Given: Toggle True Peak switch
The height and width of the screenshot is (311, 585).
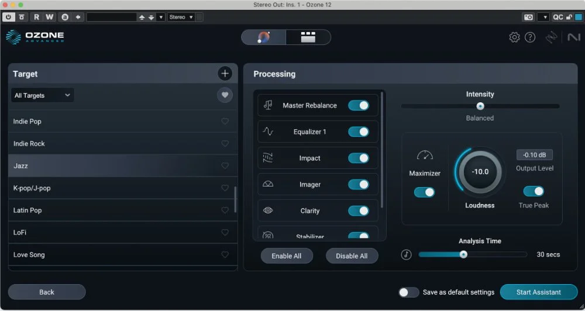Looking at the screenshot, I should pos(534,191).
